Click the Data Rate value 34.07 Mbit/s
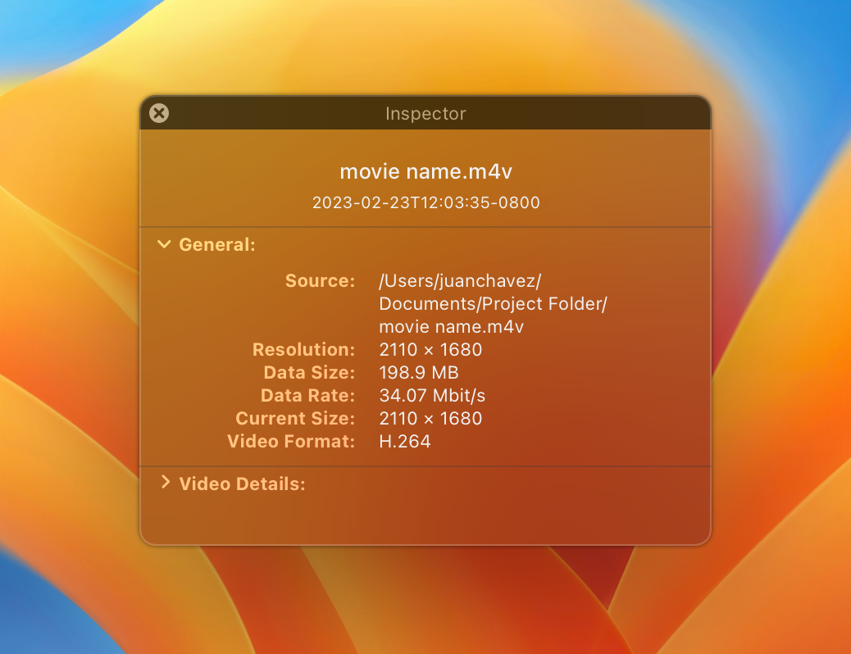Viewport: 851px width, 654px height. (432, 395)
